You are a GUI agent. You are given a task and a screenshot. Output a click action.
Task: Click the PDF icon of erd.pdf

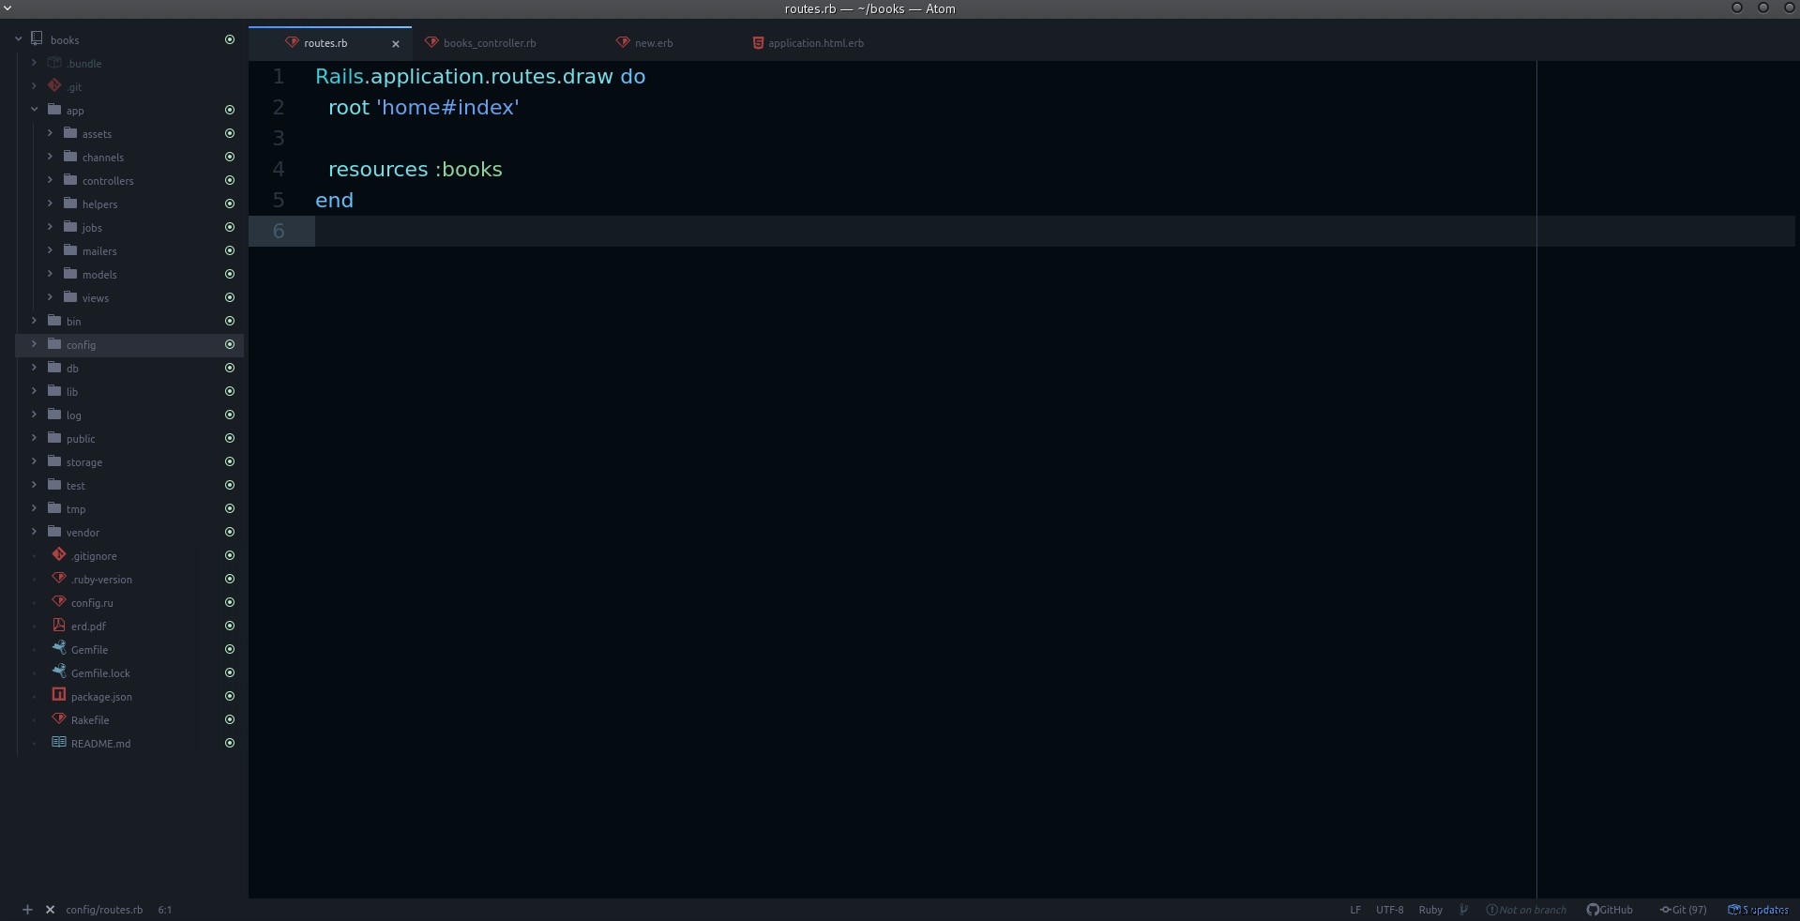[x=59, y=626]
